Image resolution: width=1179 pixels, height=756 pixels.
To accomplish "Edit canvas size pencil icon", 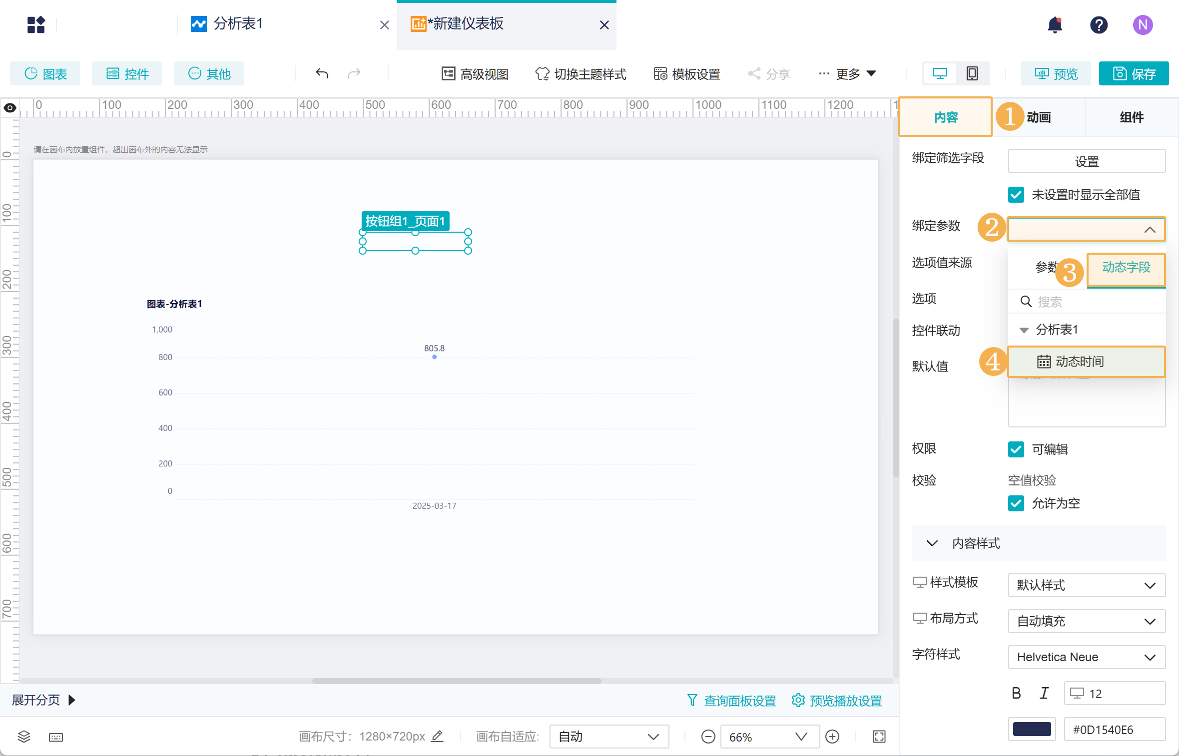I will (437, 736).
